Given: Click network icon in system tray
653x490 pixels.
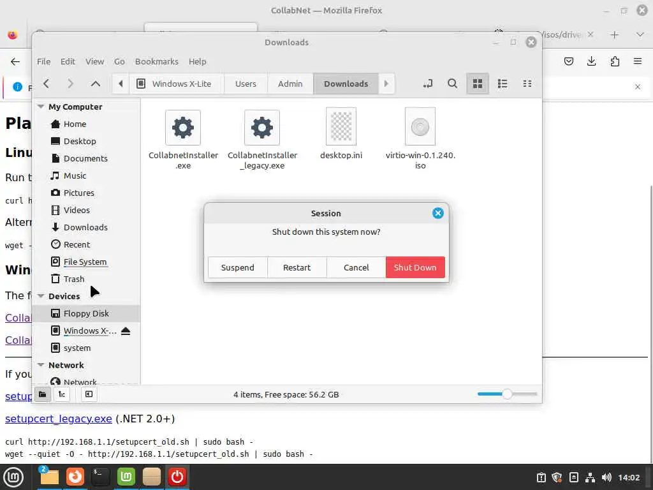Looking at the screenshot, I should (x=590, y=477).
